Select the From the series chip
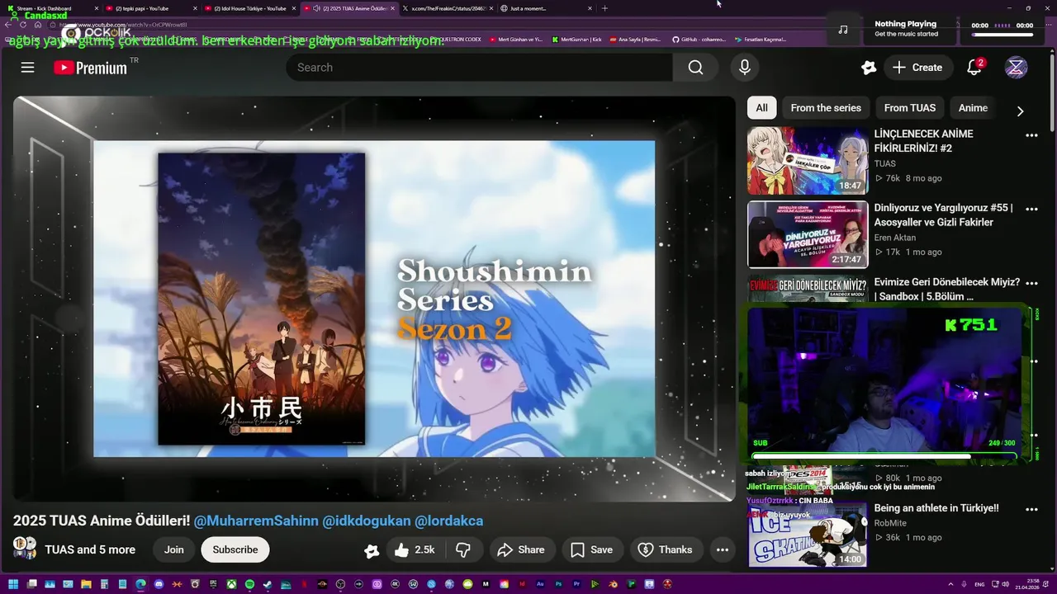 coord(826,108)
